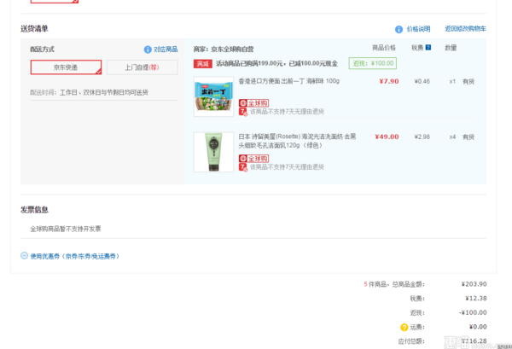Click the -¥100.00 cashback amount

point(473,313)
